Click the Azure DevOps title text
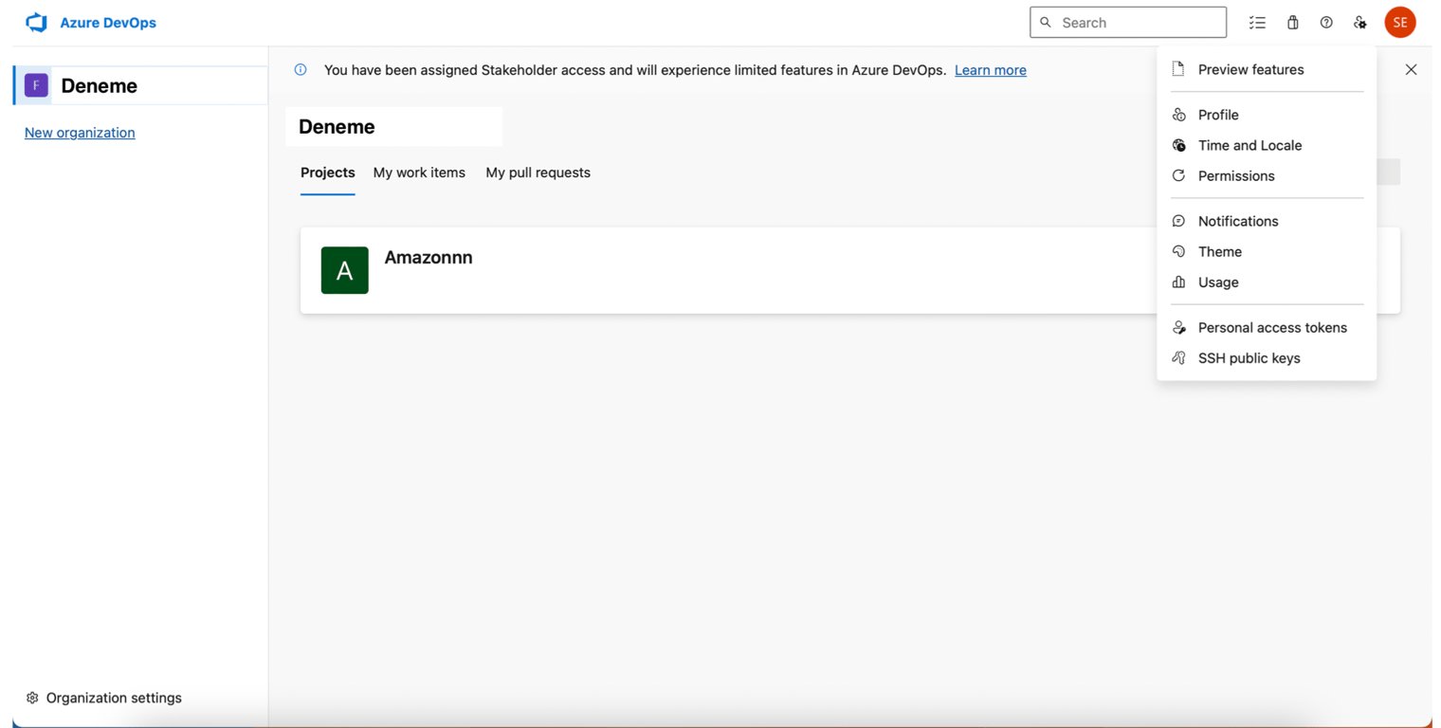Screen dimensions: 1441x728 click(108, 23)
